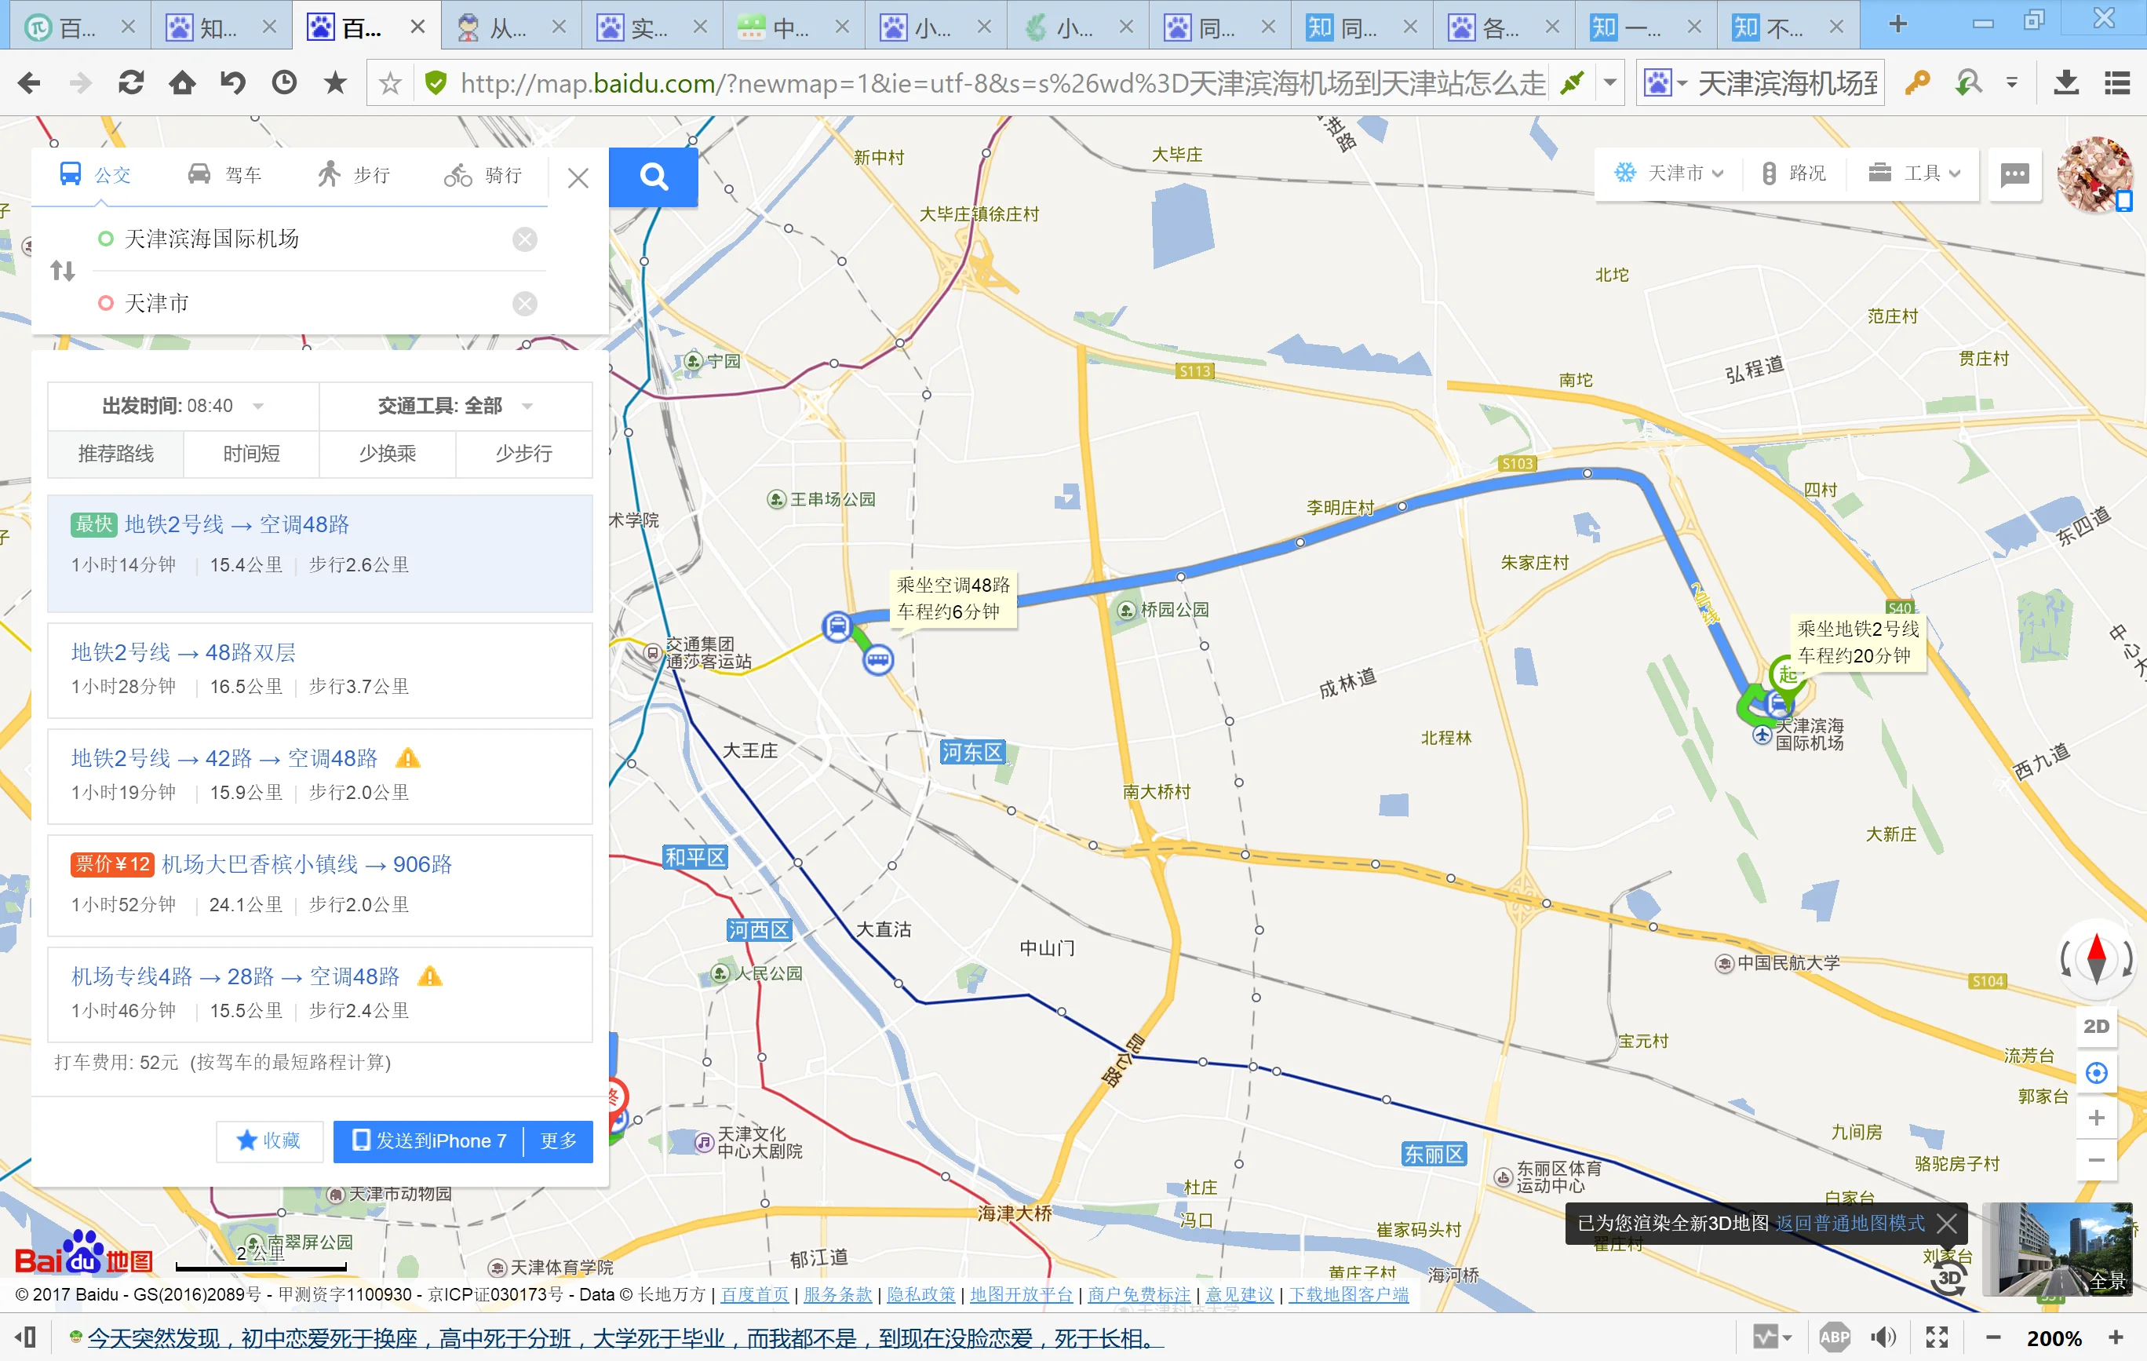The width and height of the screenshot is (2147, 1361).
Task: Switch the map to 2D view
Action: tap(2097, 1026)
